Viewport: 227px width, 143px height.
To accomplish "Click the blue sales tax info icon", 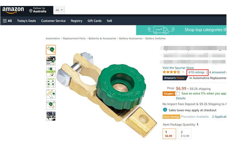I will 165,110.
